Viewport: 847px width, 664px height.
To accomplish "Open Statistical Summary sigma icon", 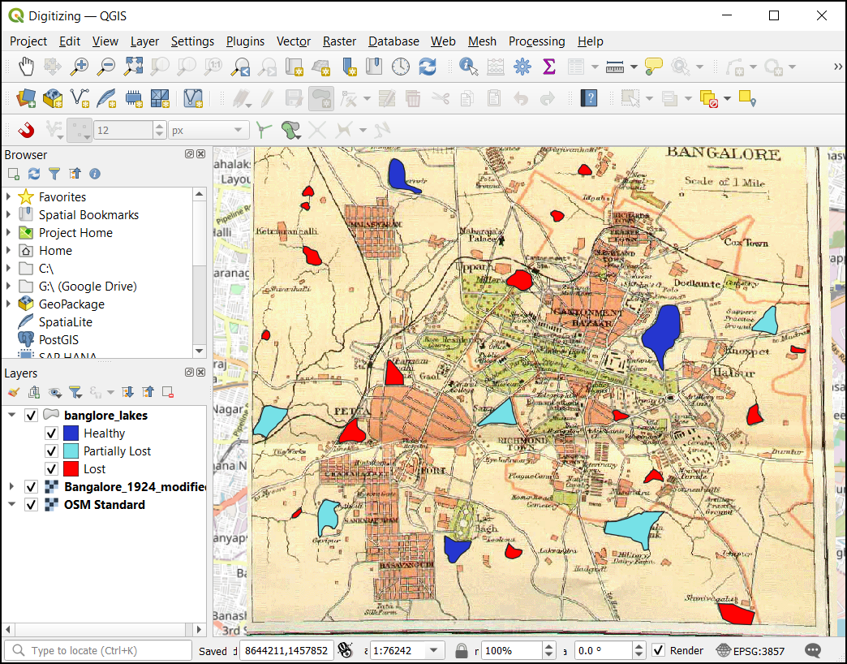I will [x=548, y=67].
